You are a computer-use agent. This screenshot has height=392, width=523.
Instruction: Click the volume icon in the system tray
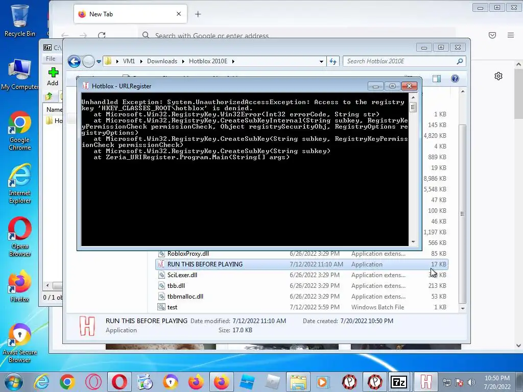point(471,382)
